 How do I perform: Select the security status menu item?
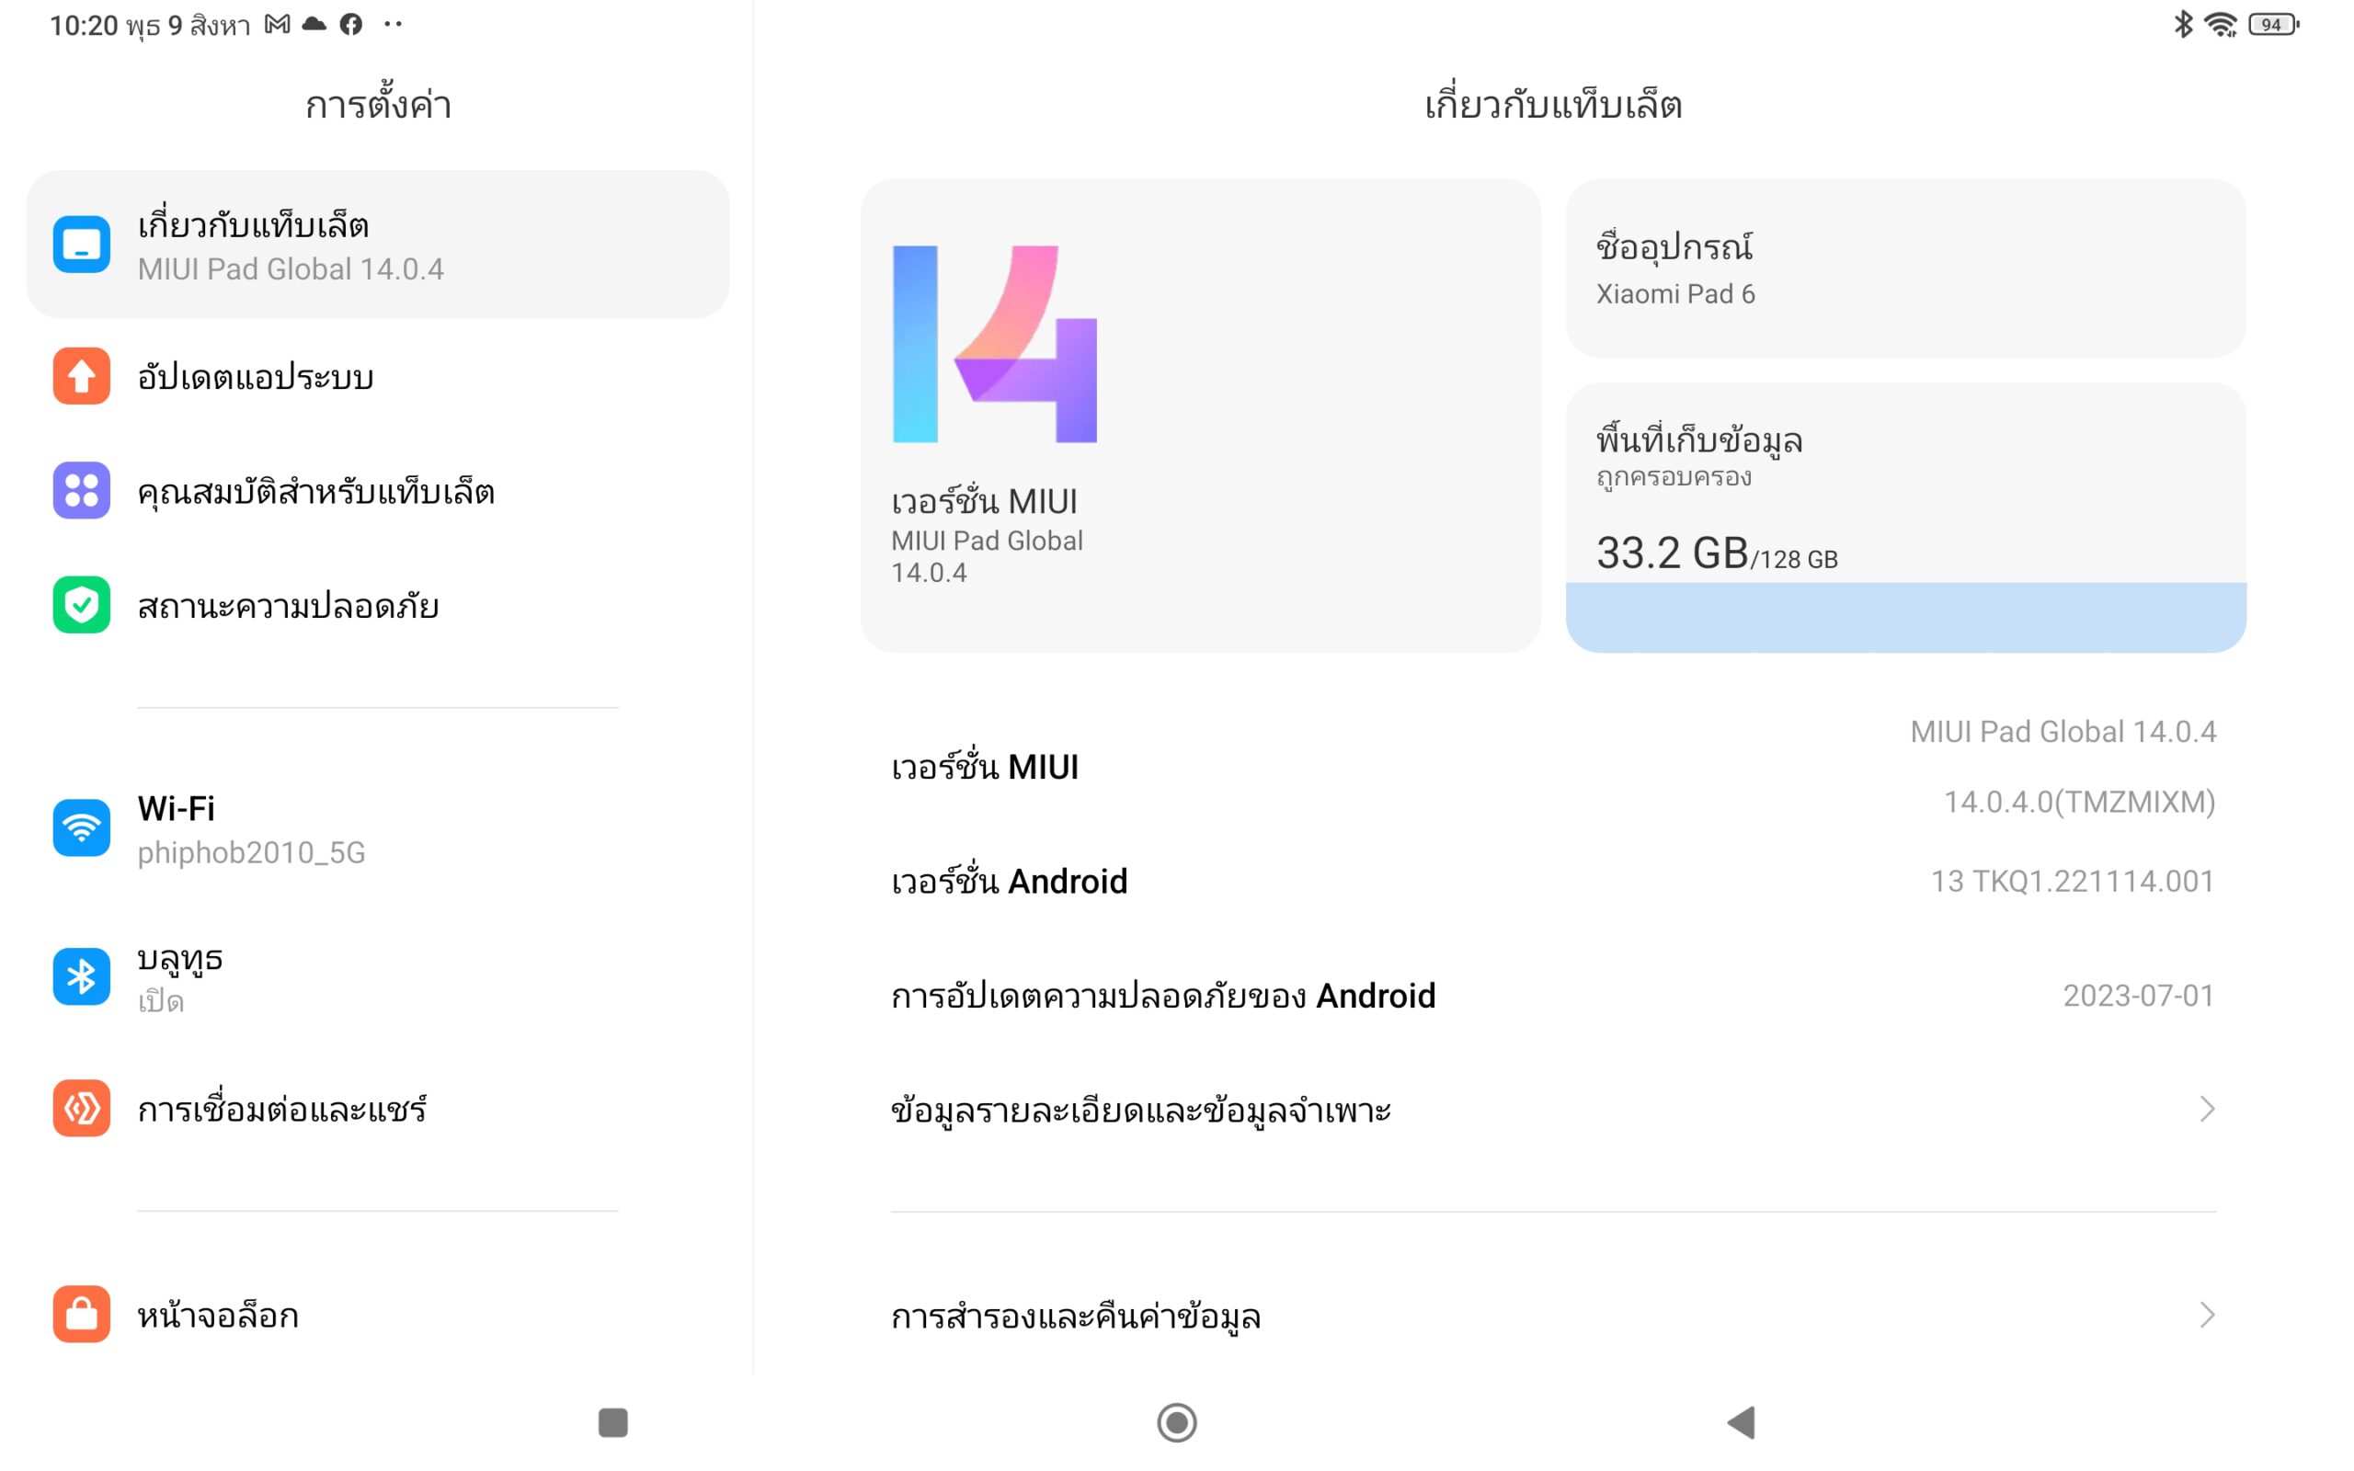point(379,605)
